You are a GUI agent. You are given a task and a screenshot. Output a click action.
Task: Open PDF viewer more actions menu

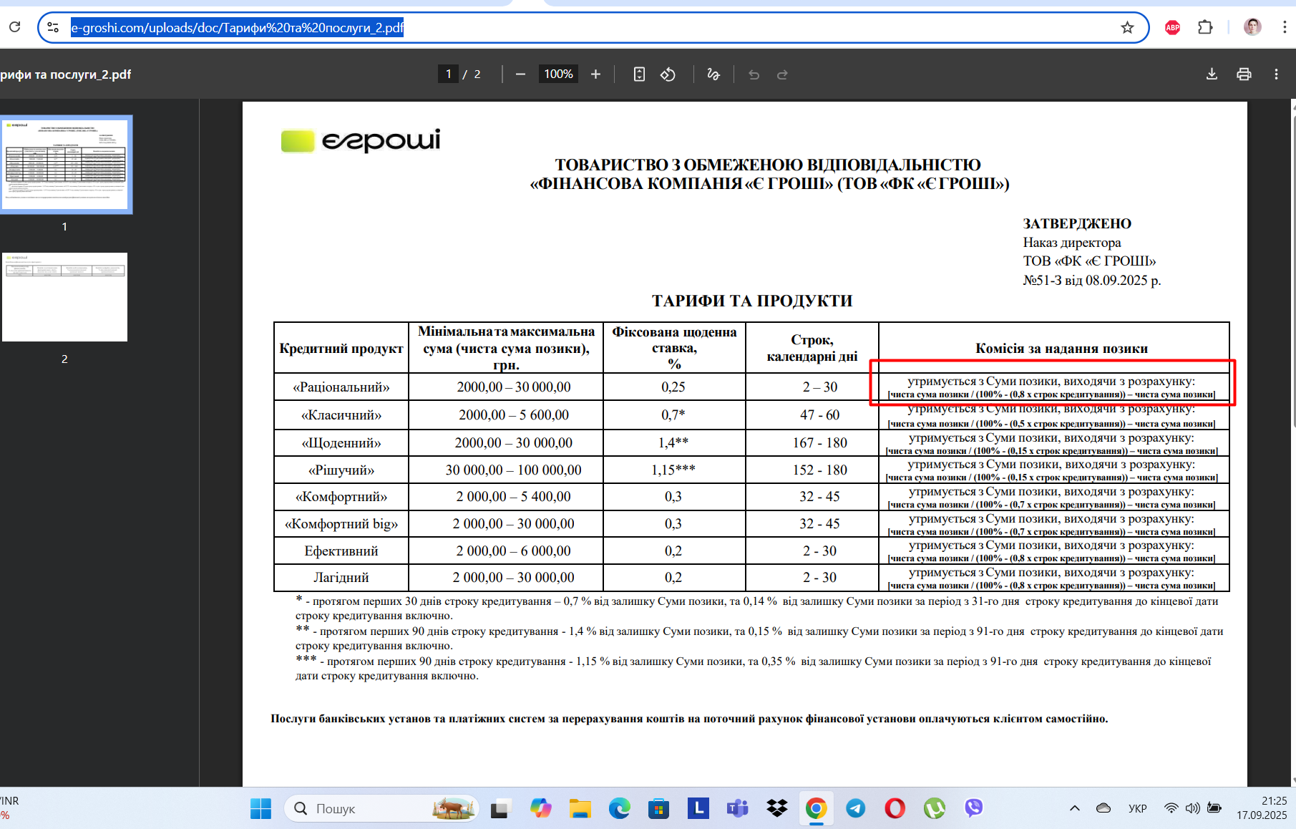[1276, 74]
